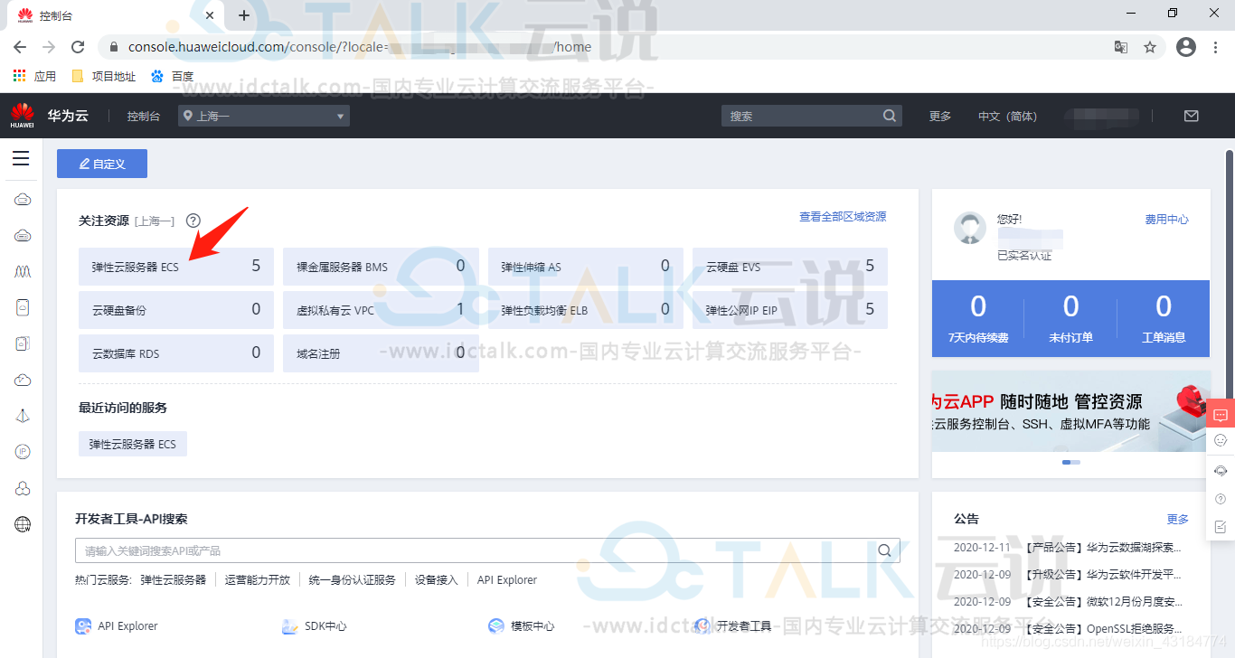Open the Chrome profile avatar icon
This screenshot has width=1235, height=658.
[1186, 47]
